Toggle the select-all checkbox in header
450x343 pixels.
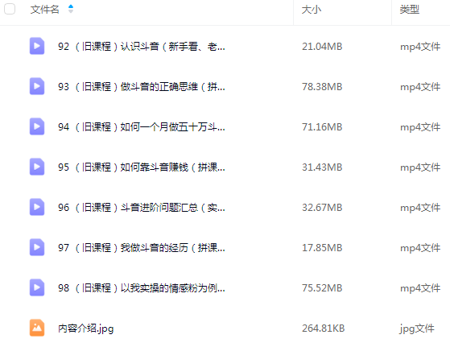(10, 9)
